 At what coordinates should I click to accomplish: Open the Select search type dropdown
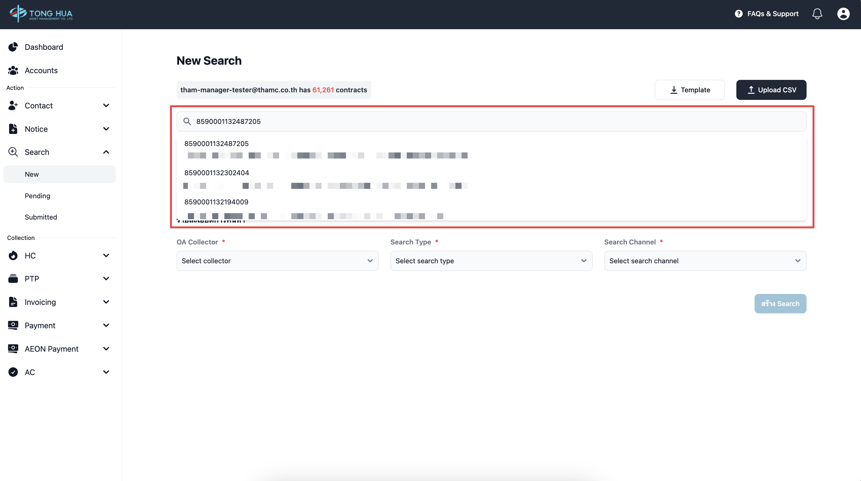491,261
